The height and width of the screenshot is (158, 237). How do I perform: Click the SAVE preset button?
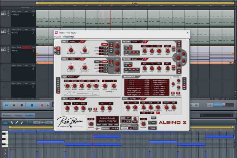pos(116,125)
